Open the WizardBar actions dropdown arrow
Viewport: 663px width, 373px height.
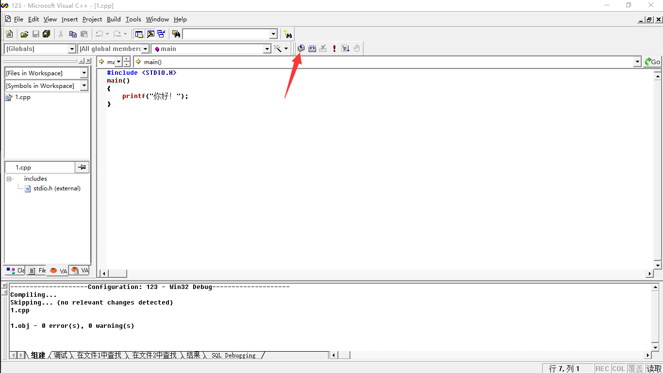[286, 49]
